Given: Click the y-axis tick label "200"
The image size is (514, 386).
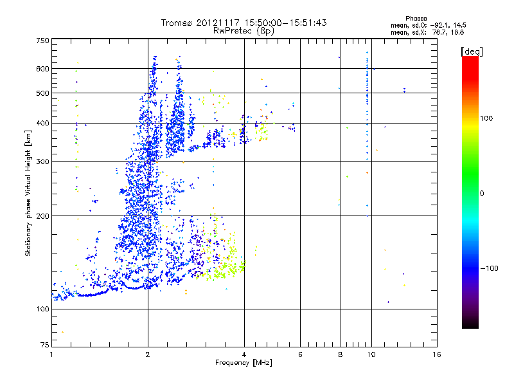Looking at the screenshot, I should (43, 216).
